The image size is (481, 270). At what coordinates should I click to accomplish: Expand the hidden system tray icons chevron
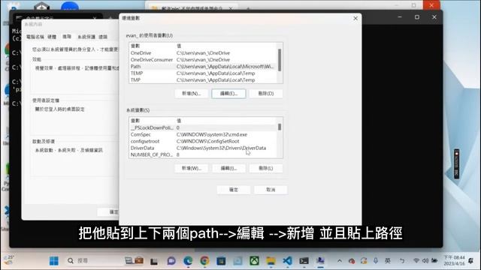(340, 261)
